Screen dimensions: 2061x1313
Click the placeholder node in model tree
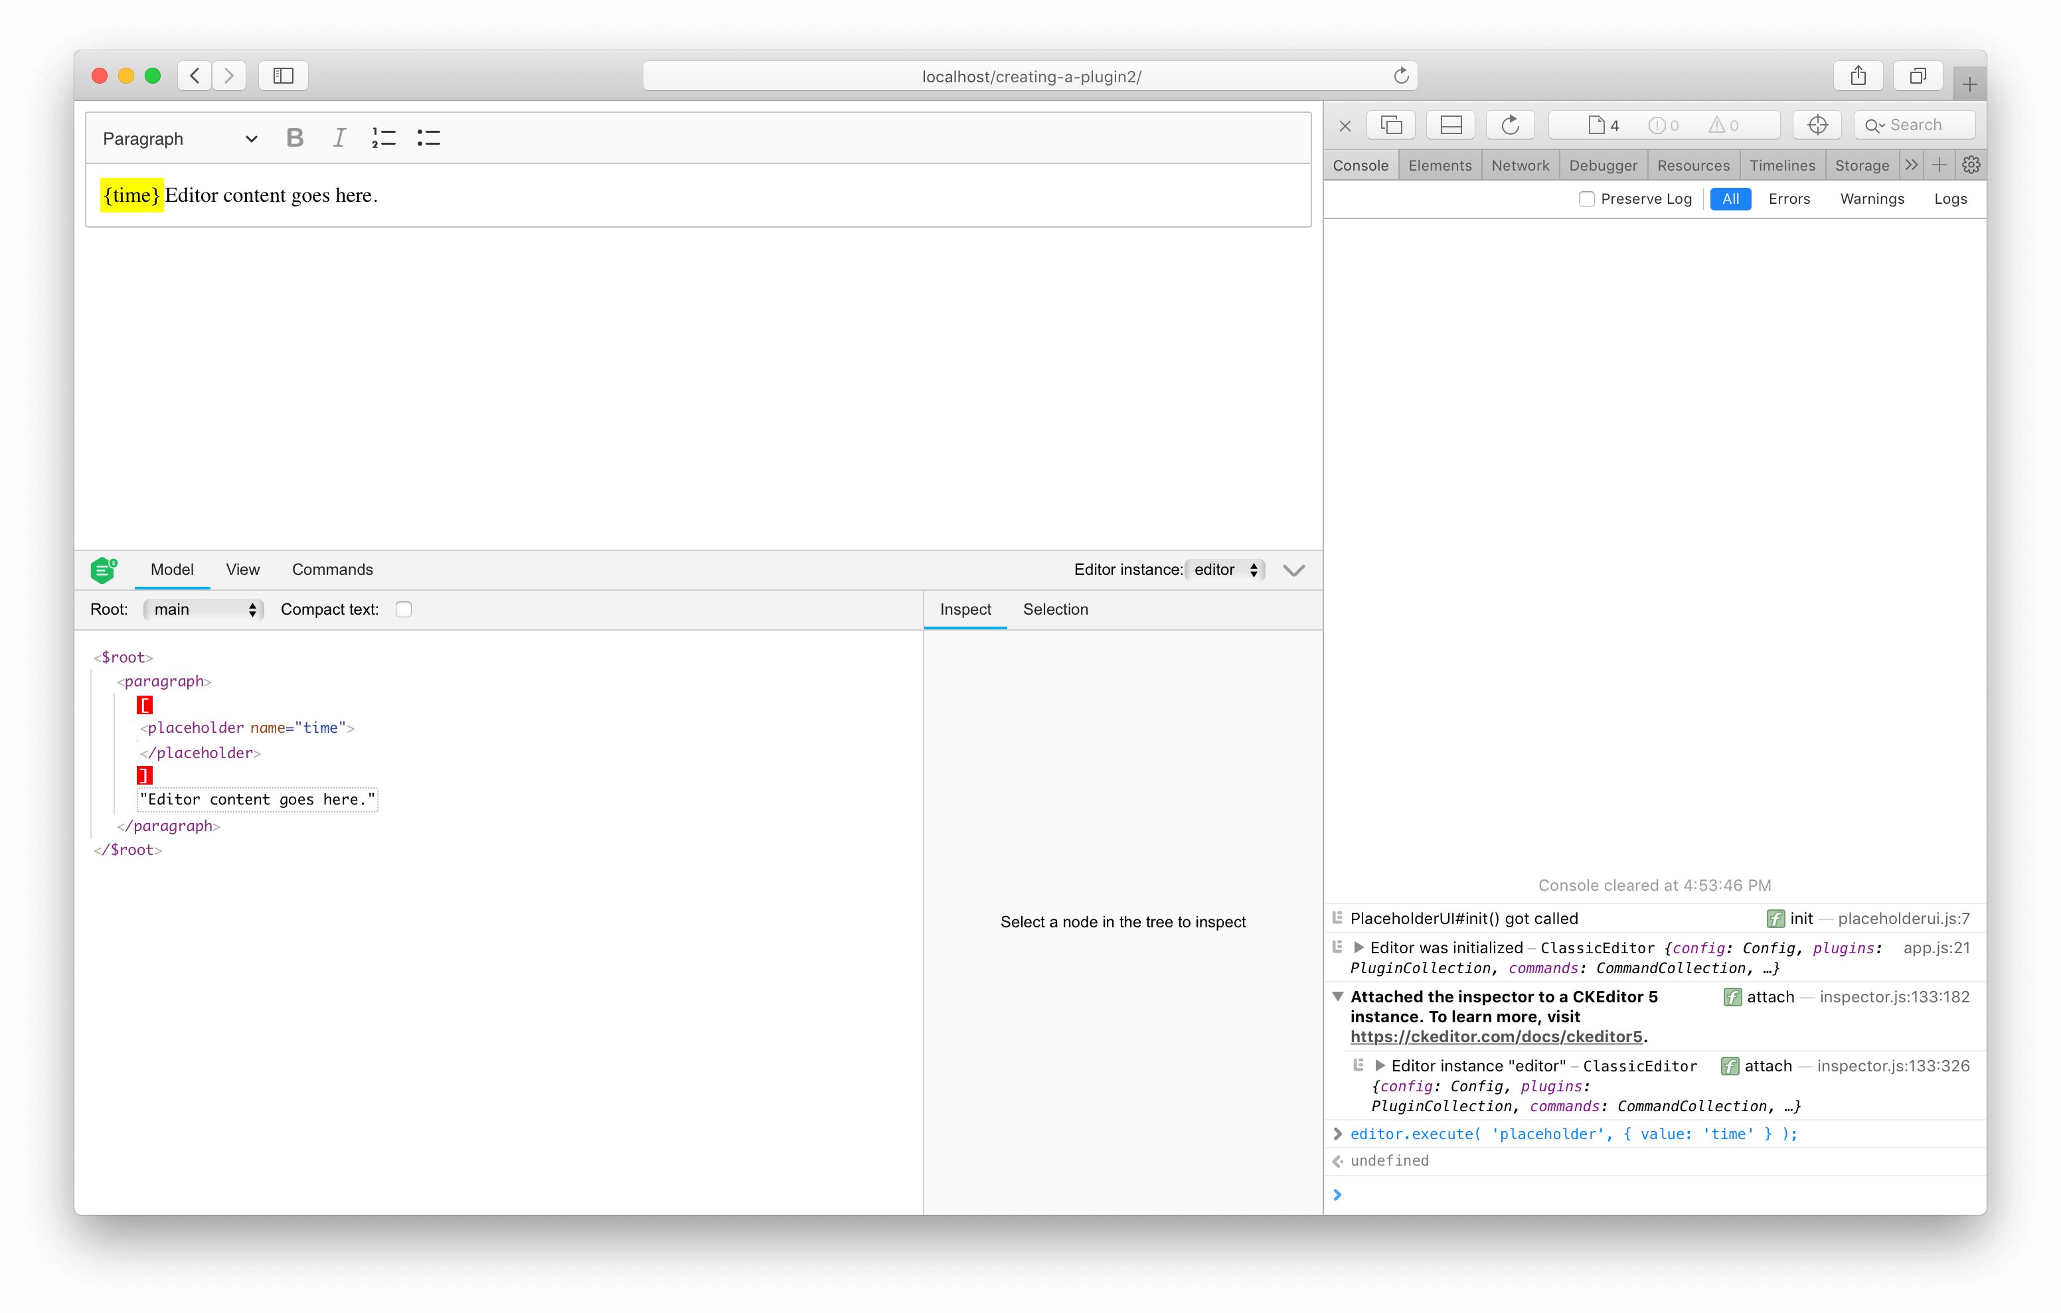(244, 727)
